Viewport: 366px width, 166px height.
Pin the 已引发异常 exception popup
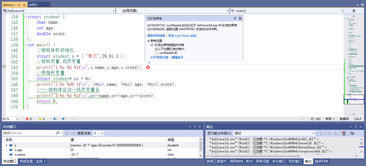click(x=235, y=19)
